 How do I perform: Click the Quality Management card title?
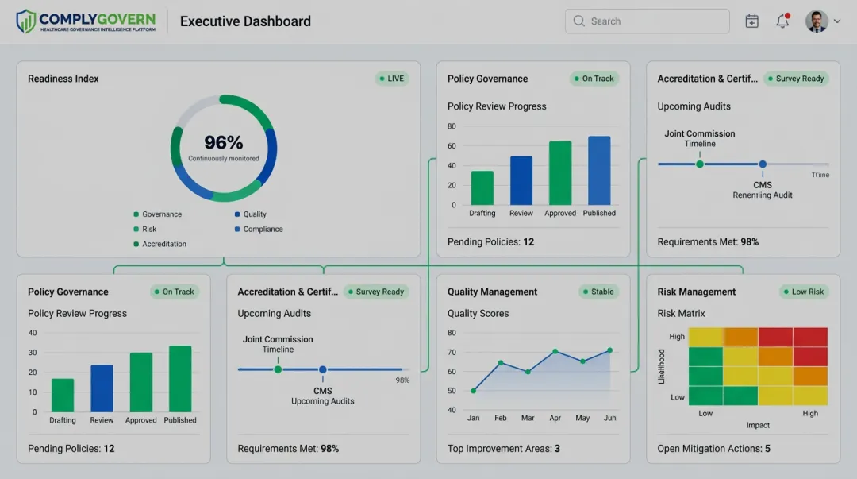pyautogui.click(x=492, y=292)
